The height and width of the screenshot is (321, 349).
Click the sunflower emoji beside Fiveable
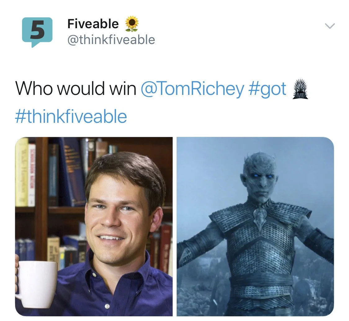[x=132, y=24]
